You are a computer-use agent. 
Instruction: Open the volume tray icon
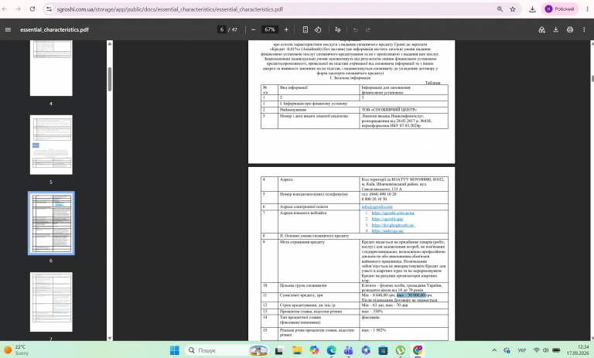(546, 350)
